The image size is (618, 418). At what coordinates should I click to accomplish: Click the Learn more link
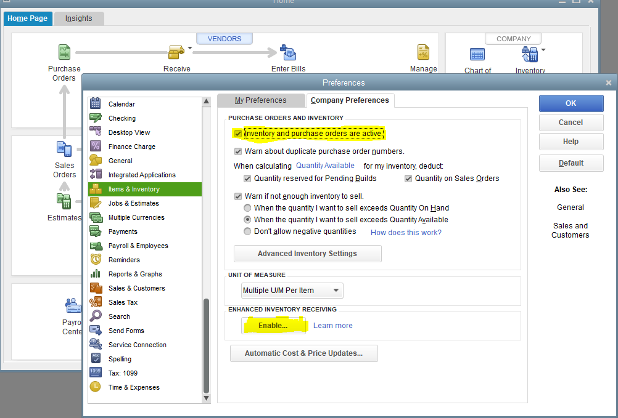coord(332,326)
